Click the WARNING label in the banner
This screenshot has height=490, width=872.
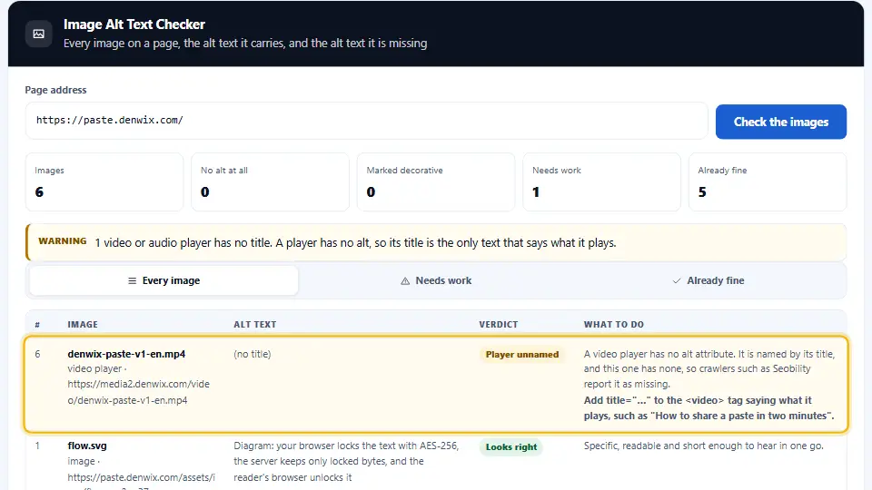[x=63, y=241]
